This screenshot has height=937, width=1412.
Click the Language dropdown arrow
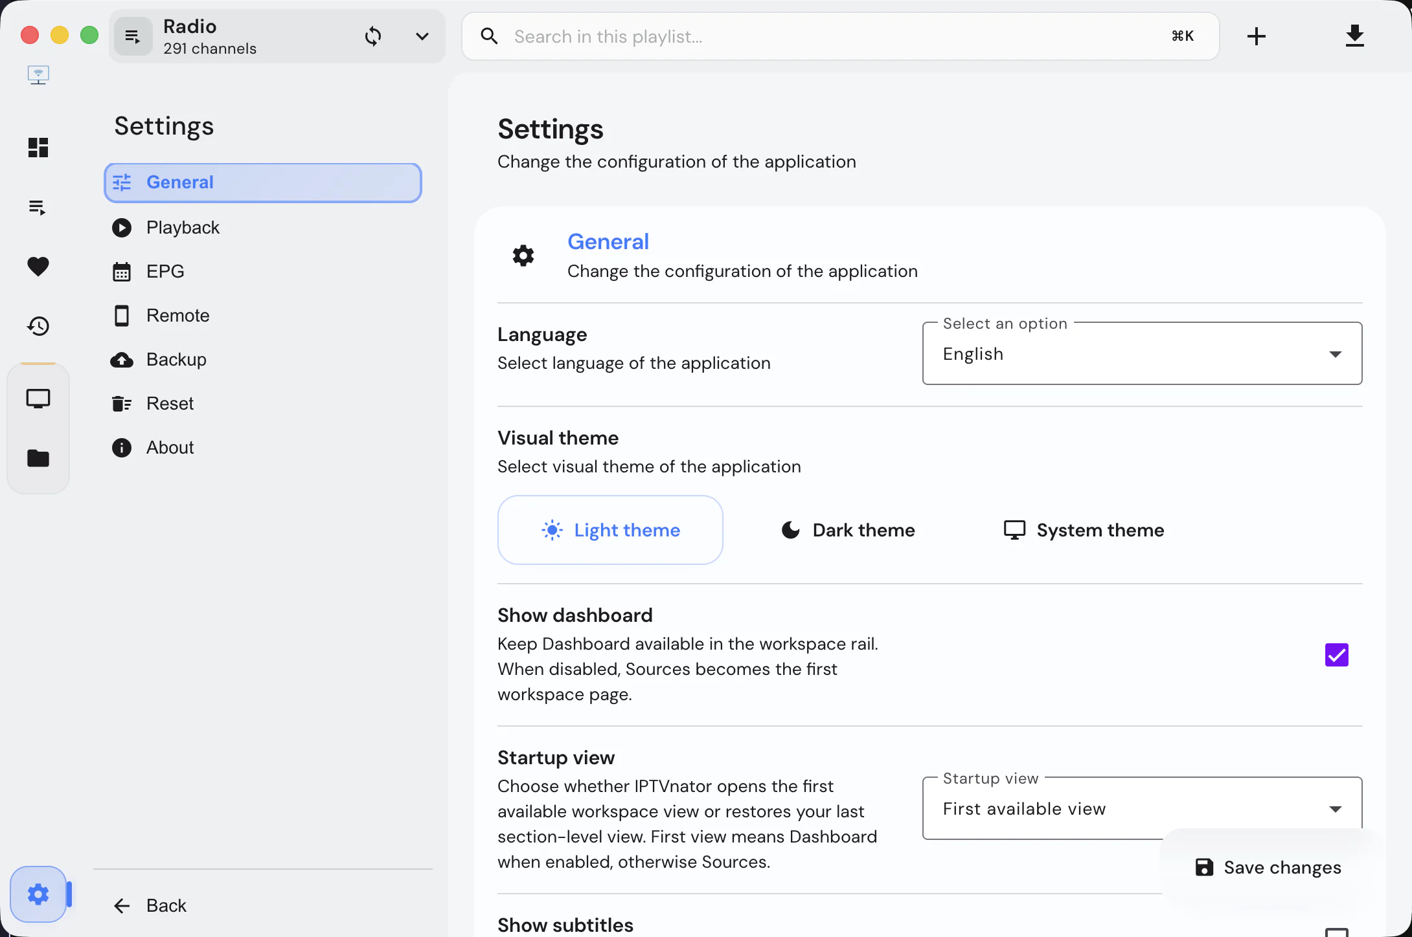tap(1336, 354)
